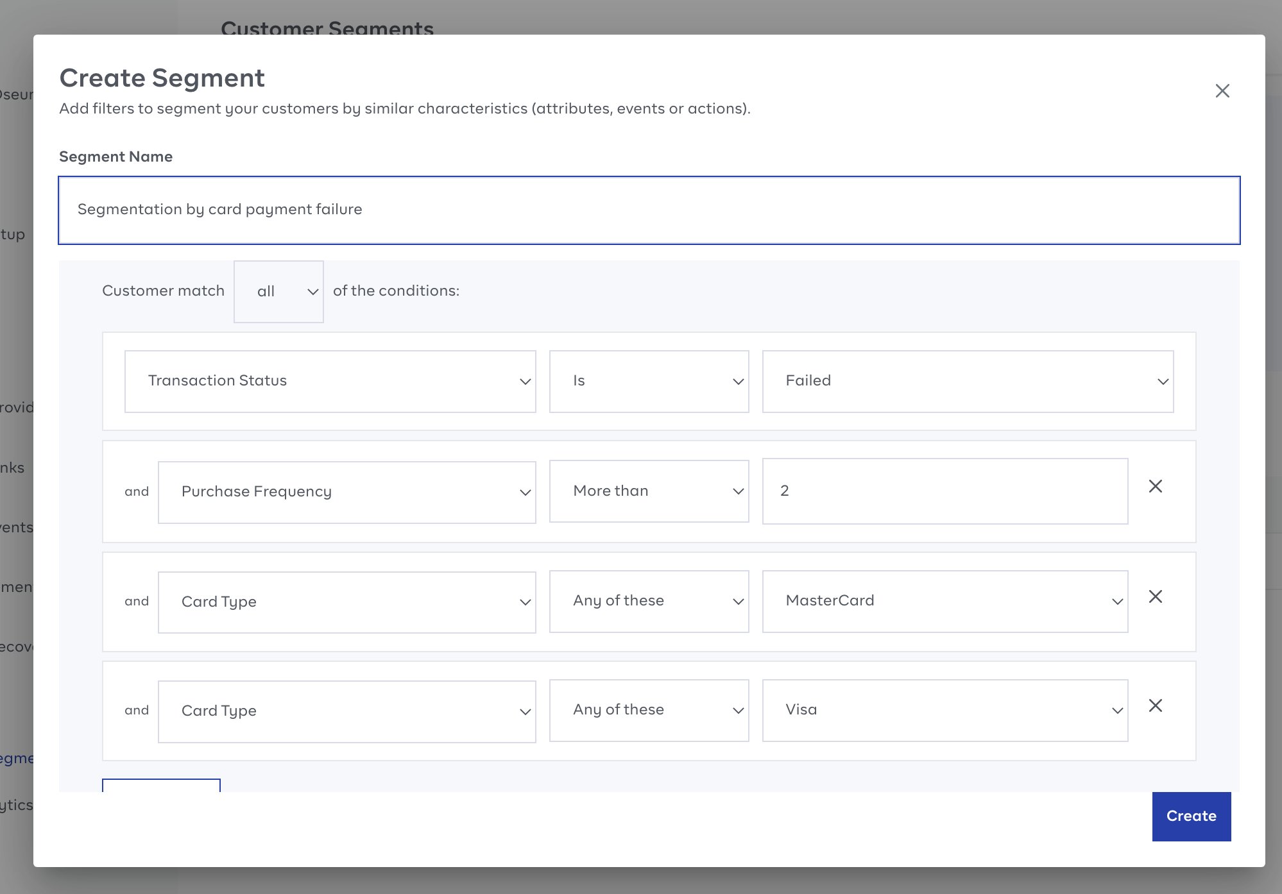Open the Failed value dropdown
The width and height of the screenshot is (1282, 894).
coord(968,381)
